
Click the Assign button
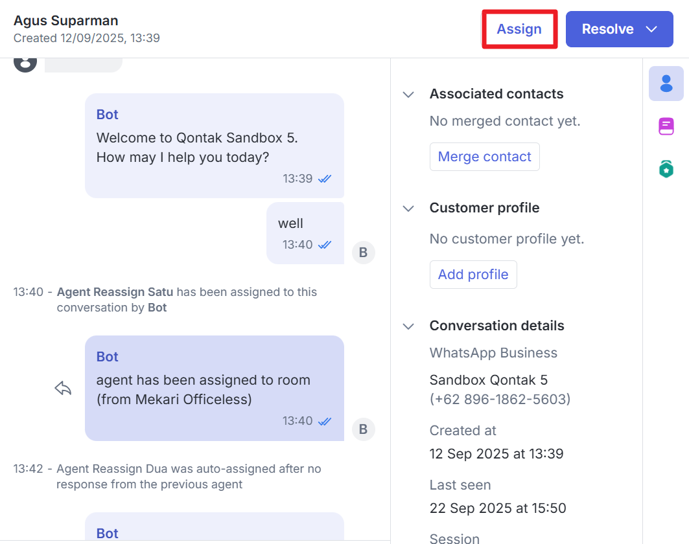(x=519, y=29)
